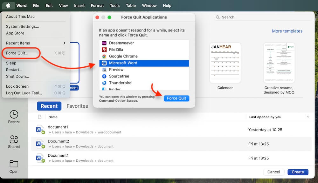Image resolution: width=318 pixels, height=183 pixels.
Task: Click the Word file icon beside document1
Action: (40, 129)
